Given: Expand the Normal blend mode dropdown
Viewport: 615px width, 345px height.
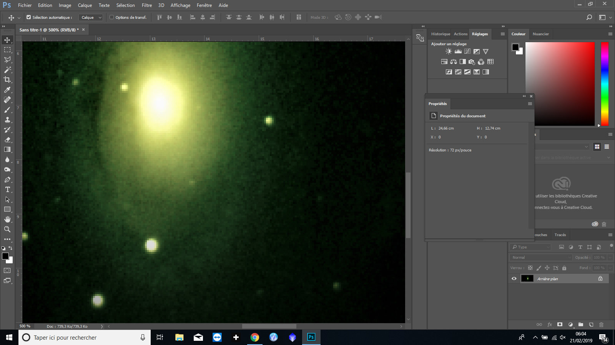Looking at the screenshot, I should pyautogui.click(x=541, y=258).
